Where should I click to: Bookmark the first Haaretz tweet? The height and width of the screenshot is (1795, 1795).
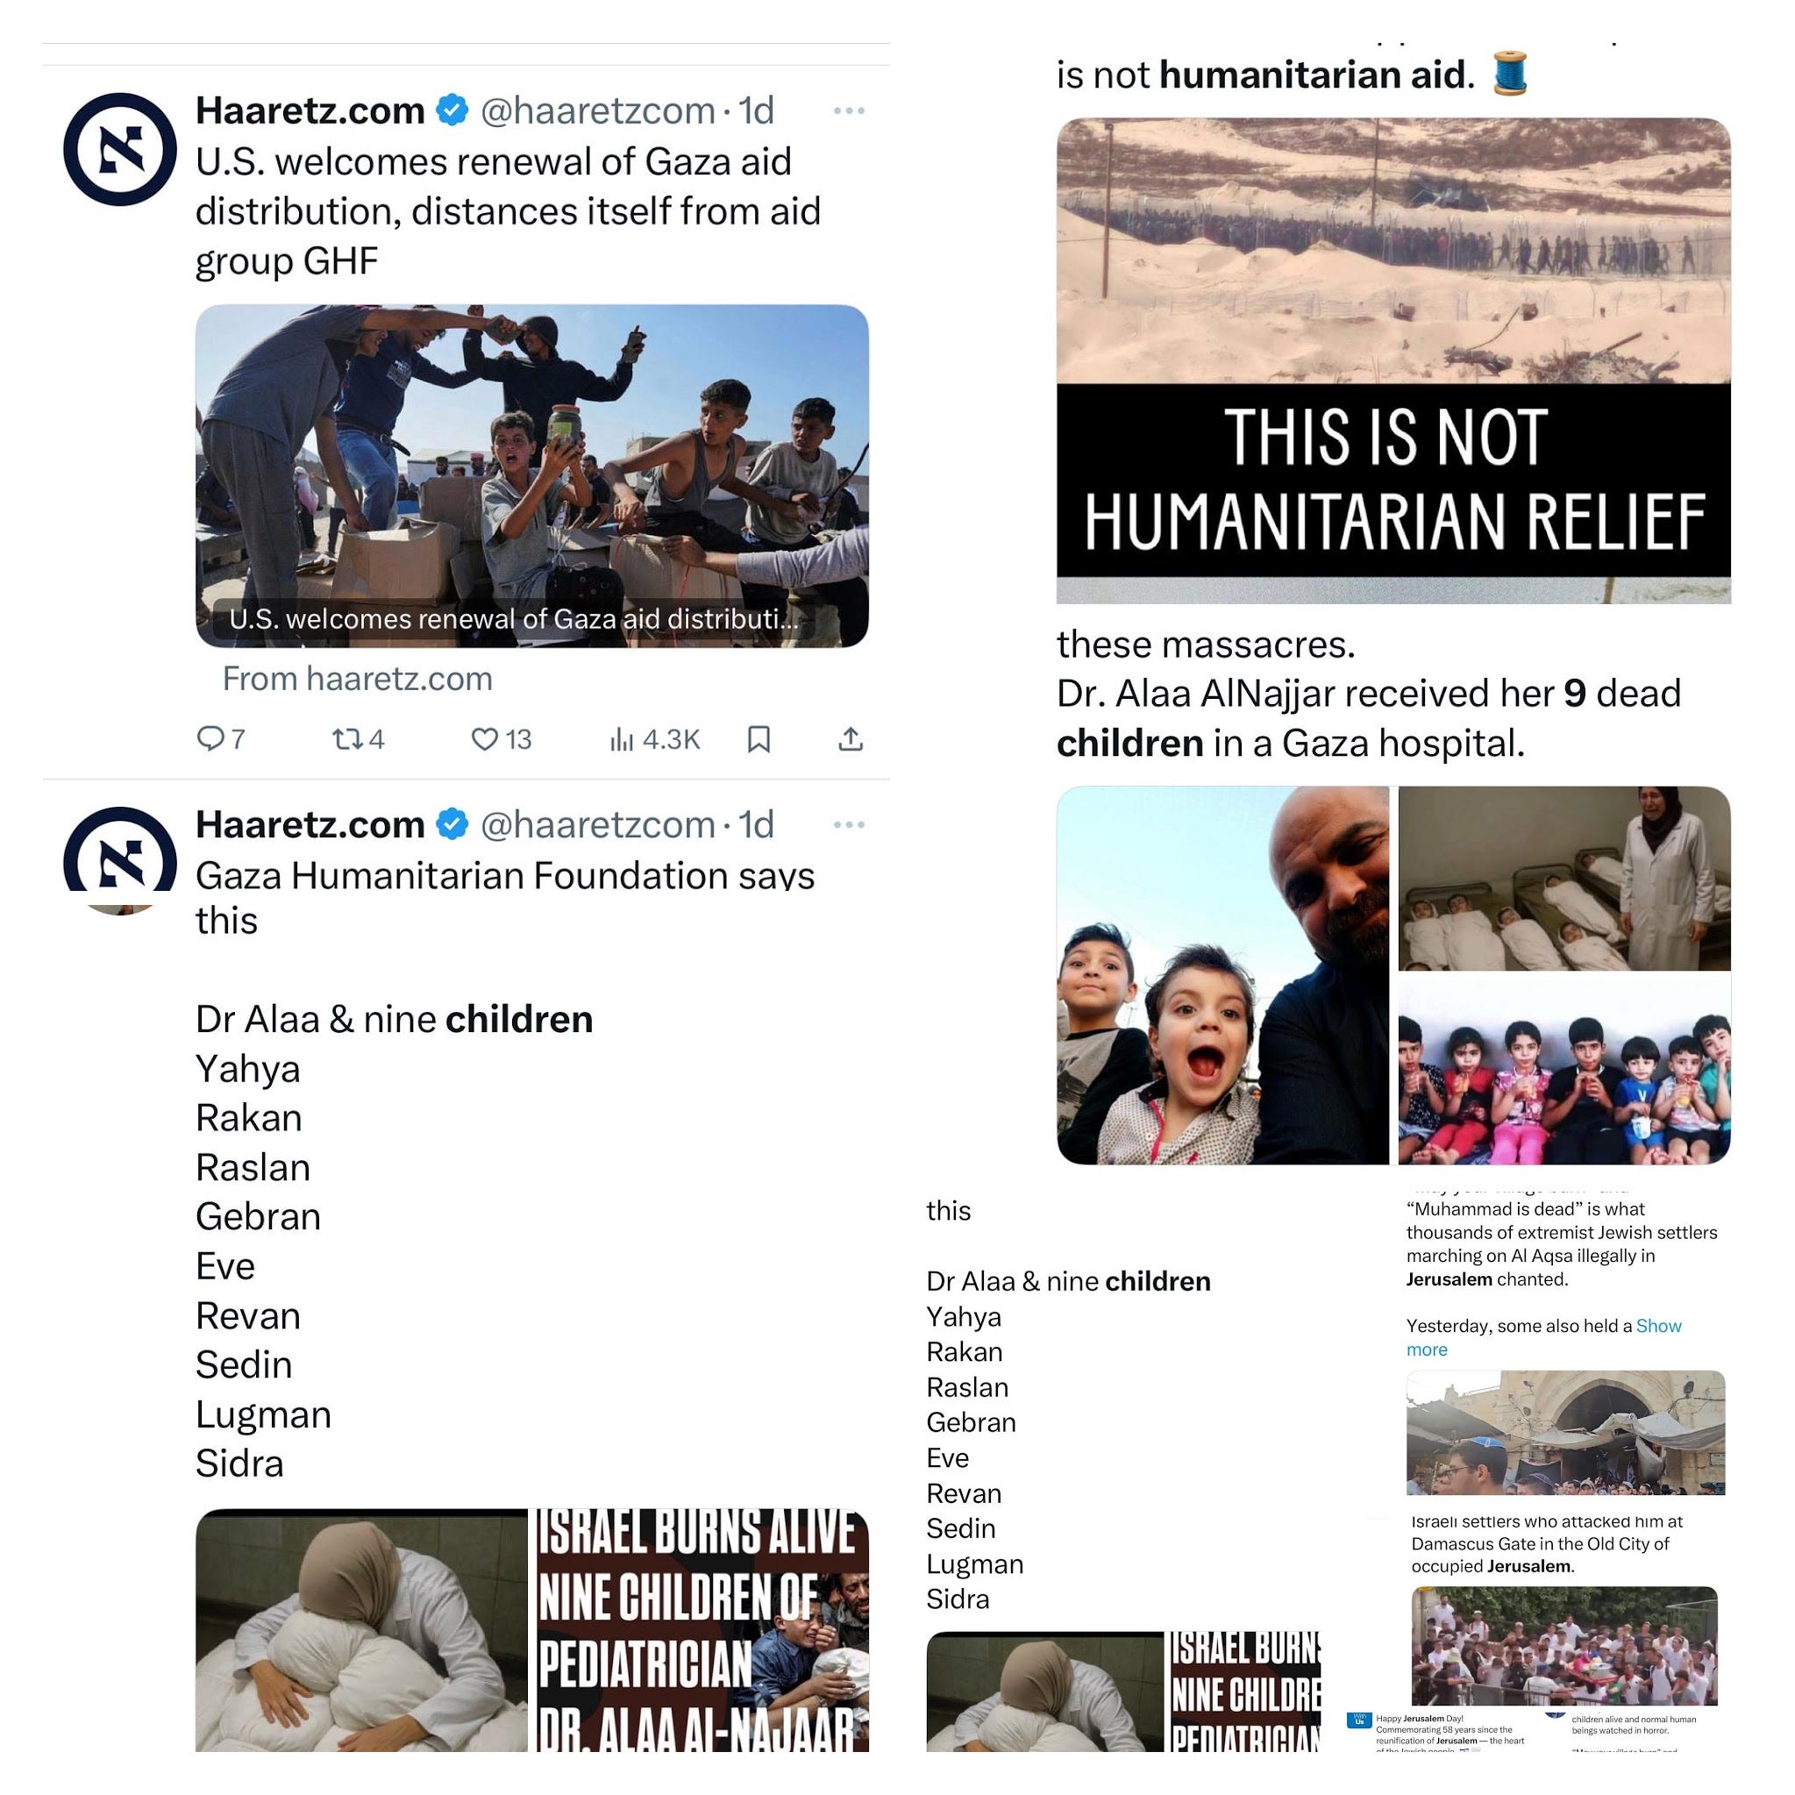[759, 739]
